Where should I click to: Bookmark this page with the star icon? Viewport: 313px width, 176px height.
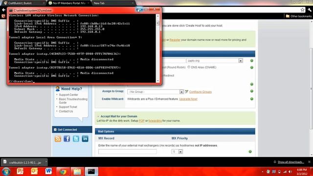pyautogui.click(x=302, y=10)
